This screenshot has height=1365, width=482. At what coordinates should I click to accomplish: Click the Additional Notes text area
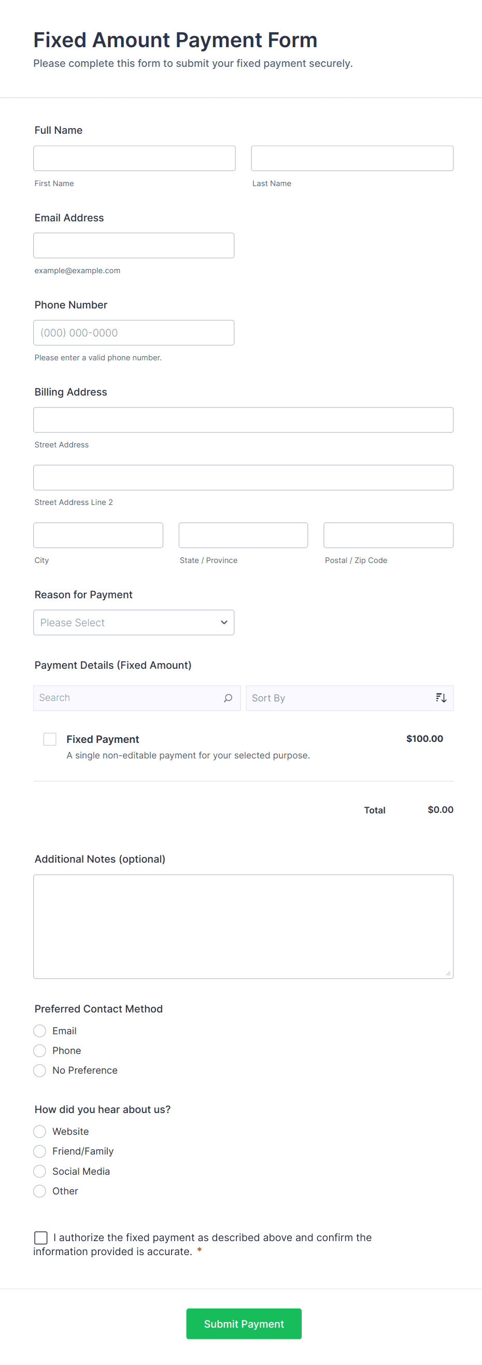click(243, 926)
